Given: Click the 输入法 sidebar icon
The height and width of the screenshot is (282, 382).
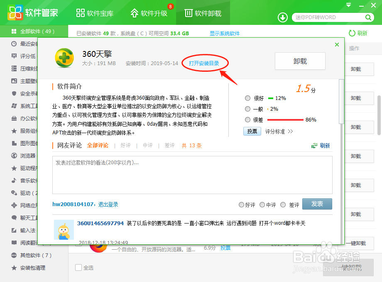Looking at the screenshot, I should click(14, 230).
